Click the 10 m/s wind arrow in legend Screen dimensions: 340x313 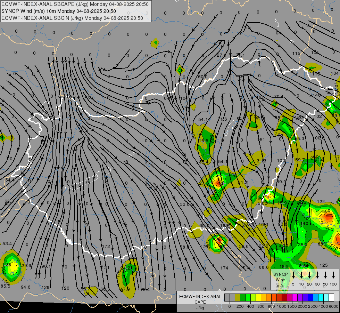point(301,275)
